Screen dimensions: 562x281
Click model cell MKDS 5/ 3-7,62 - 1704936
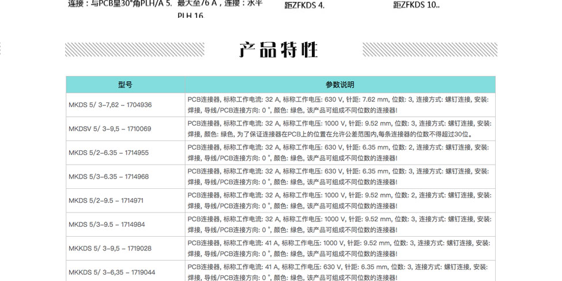pyautogui.click(x=110, y=105)
